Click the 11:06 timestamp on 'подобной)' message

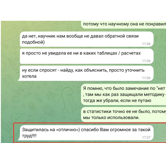(x=146, y=44)
